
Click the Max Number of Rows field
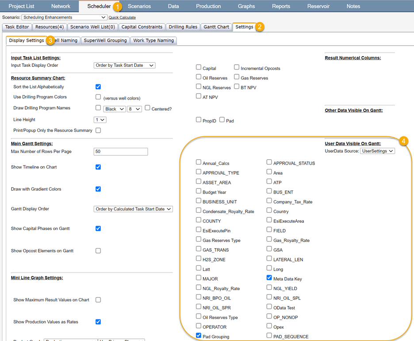[121, 151]
